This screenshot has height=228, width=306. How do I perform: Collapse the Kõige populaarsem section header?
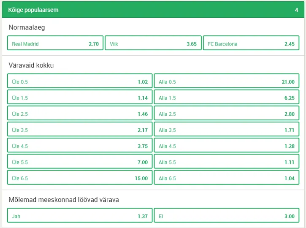pos(153,10)
